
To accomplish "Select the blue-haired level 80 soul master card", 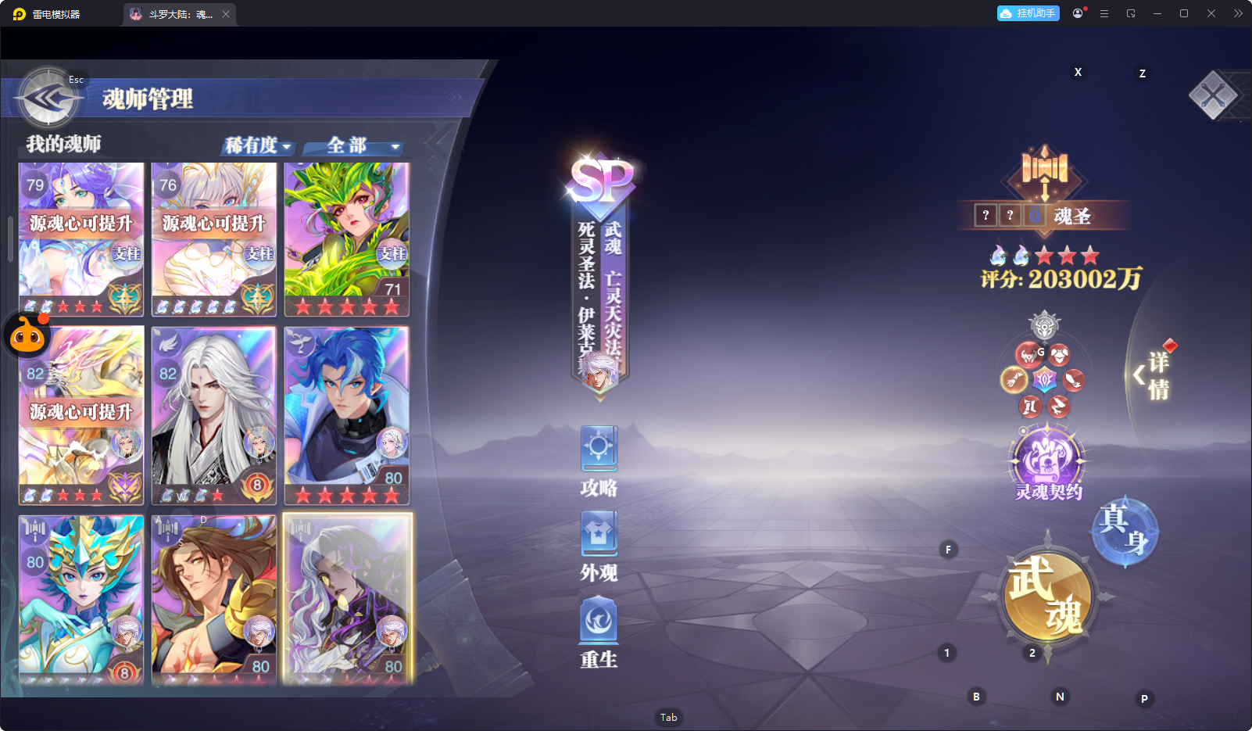I will (x=347, y=415).
